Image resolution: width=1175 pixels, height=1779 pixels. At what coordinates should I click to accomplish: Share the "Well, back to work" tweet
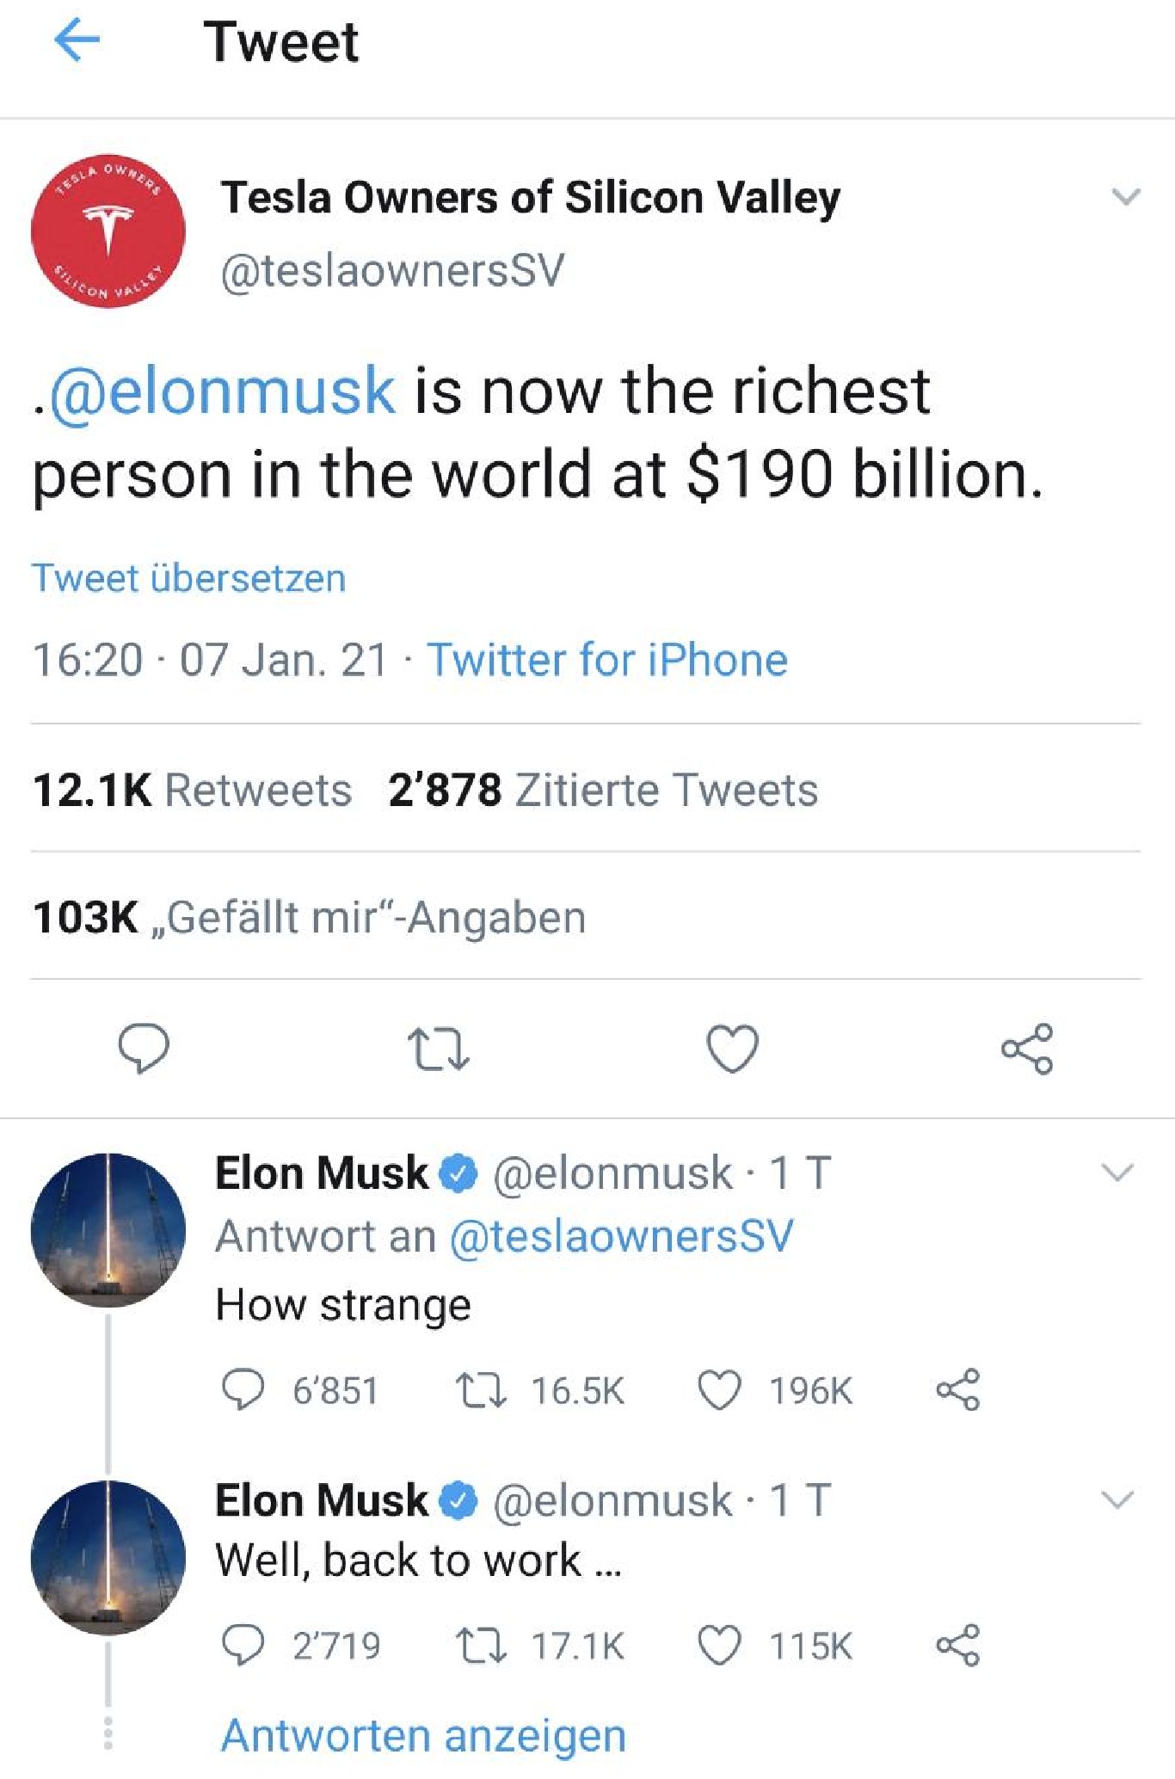pyautogui.click(x=958, y=1645)
